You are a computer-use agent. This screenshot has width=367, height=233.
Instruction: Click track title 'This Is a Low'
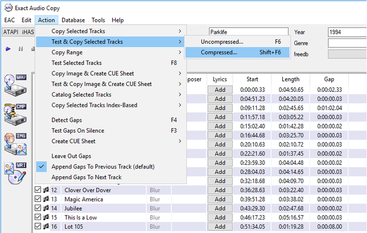tap(81, 217)
